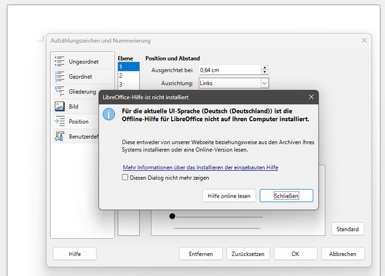
Task: Select level 1 in Ebene list
Action: [x=129, y=67]
